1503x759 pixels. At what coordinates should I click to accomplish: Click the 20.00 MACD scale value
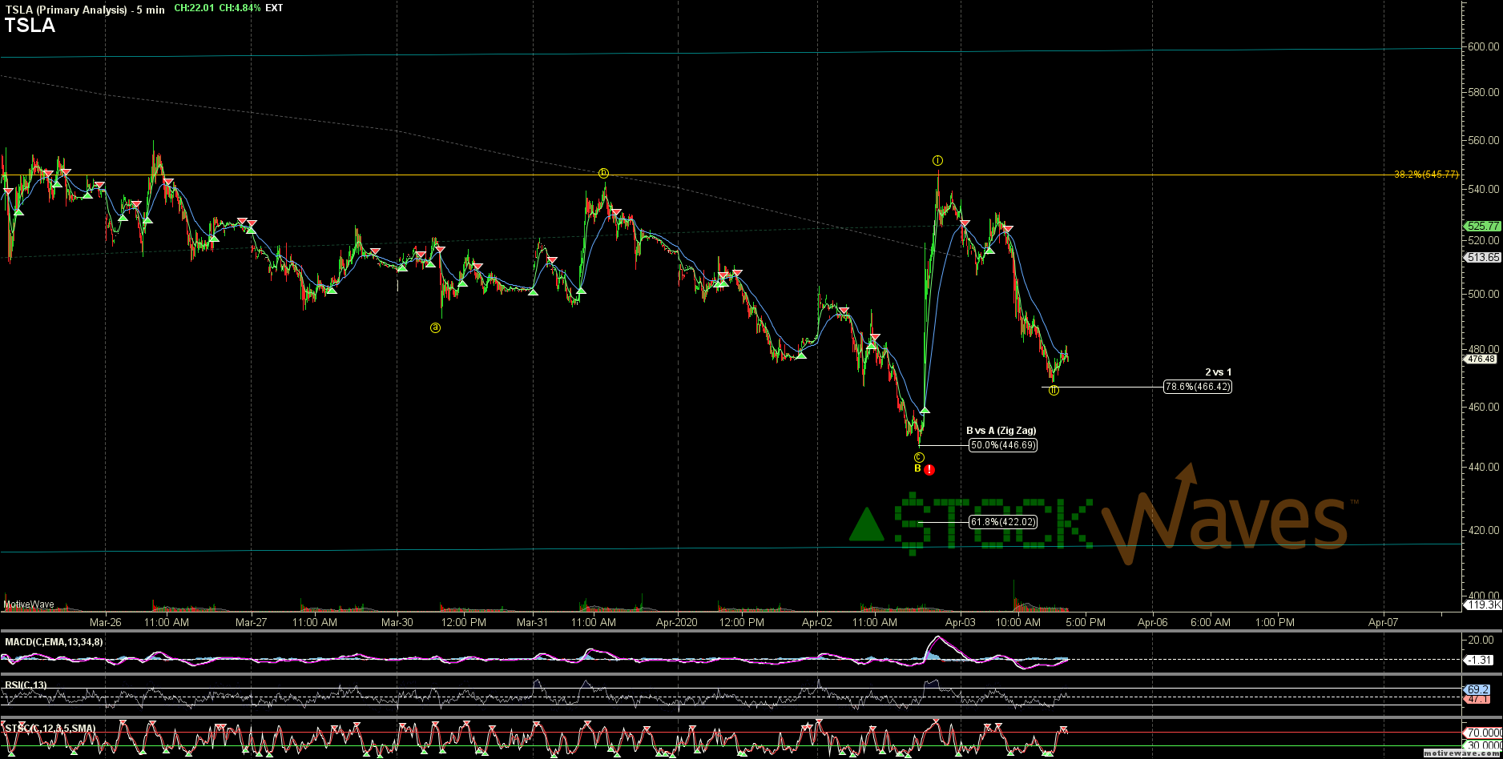(x=1480, y=640)
